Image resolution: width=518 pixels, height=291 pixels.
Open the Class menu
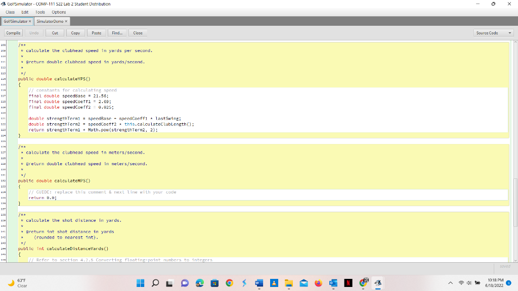[x=10, y=12]
